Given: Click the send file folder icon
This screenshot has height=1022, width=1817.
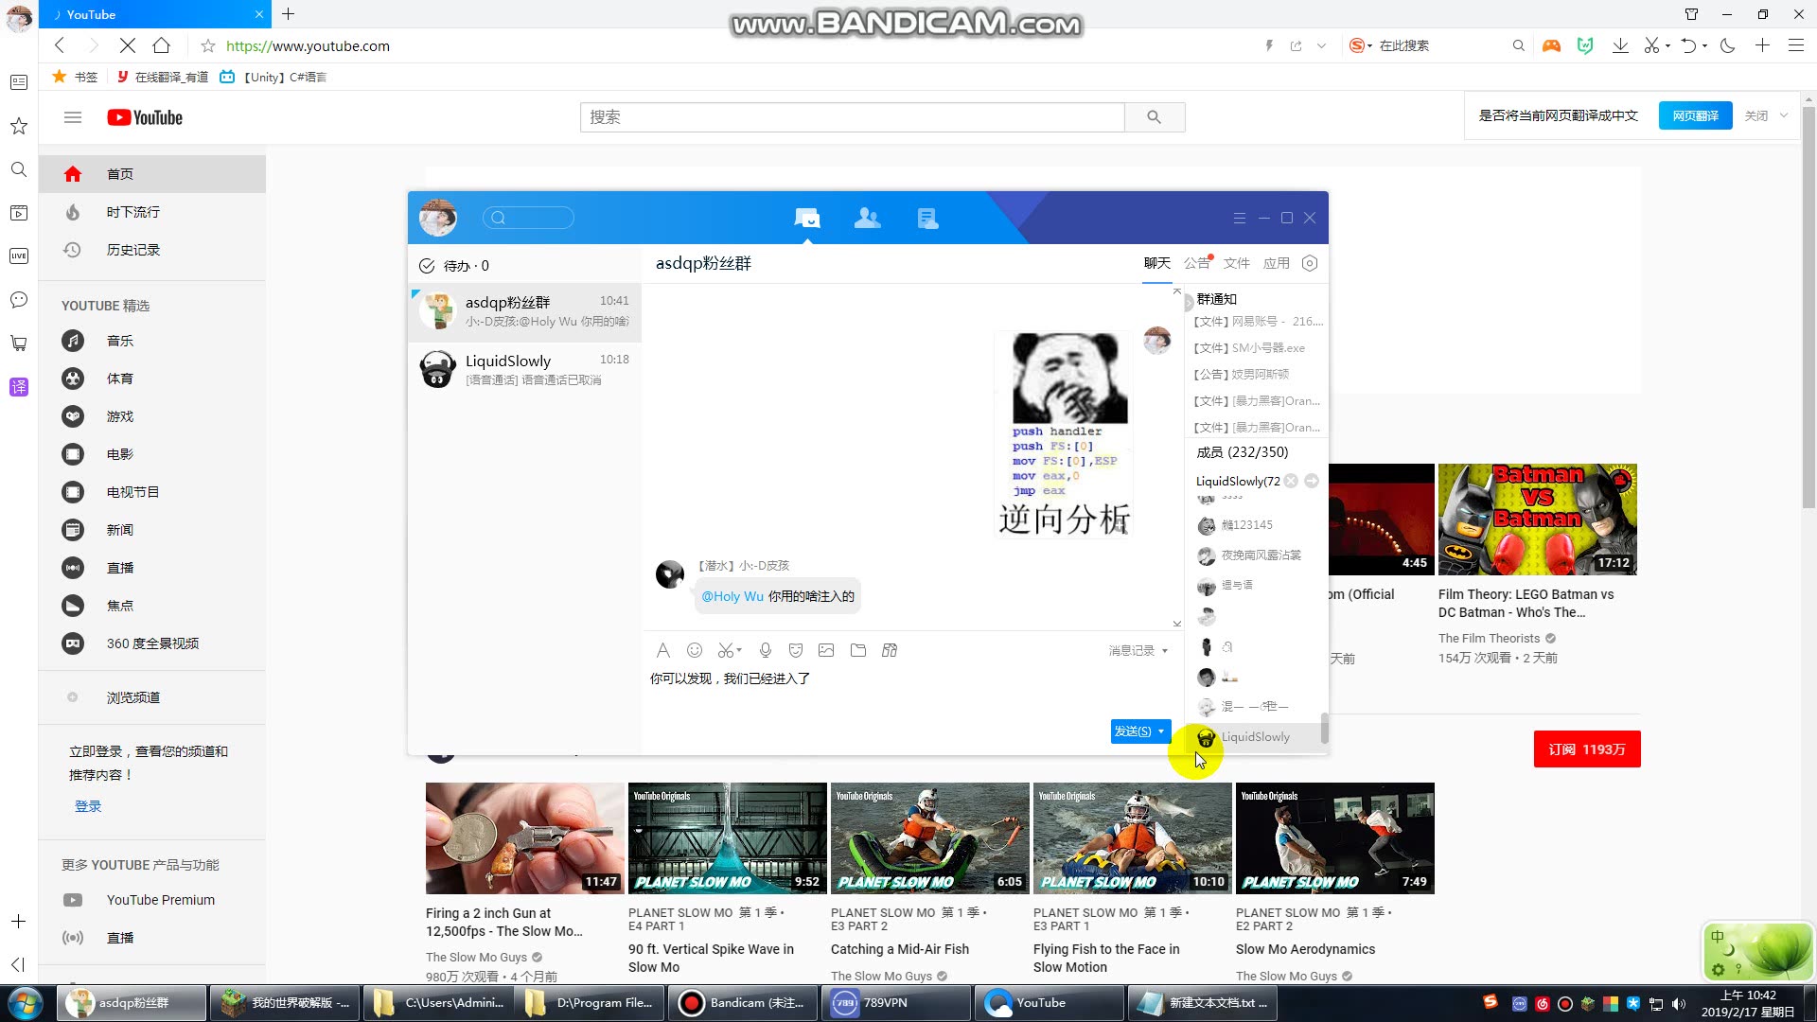Looking at the screenshot, I should pos(858,650).
